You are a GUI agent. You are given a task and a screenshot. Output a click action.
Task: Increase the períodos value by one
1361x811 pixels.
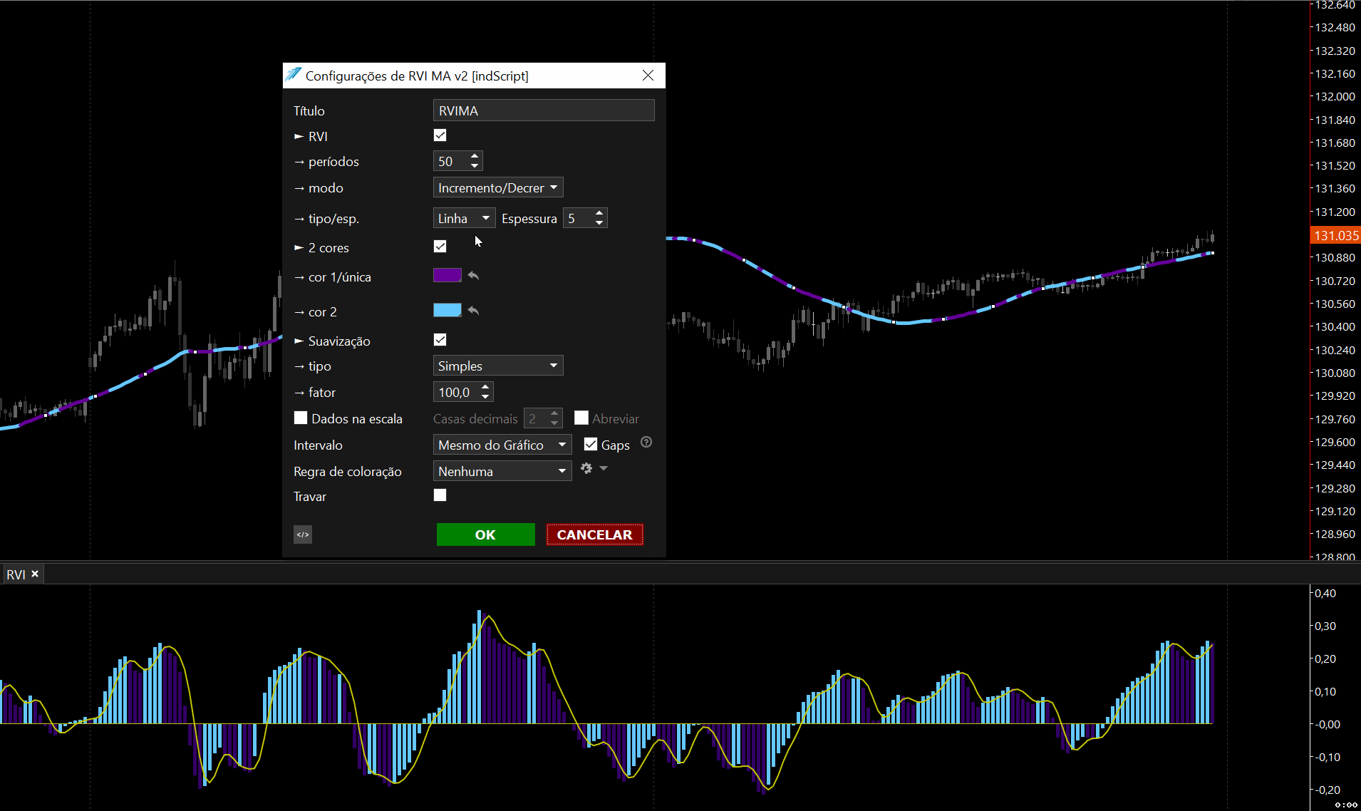pyautogui.click(x=475, y=156)
